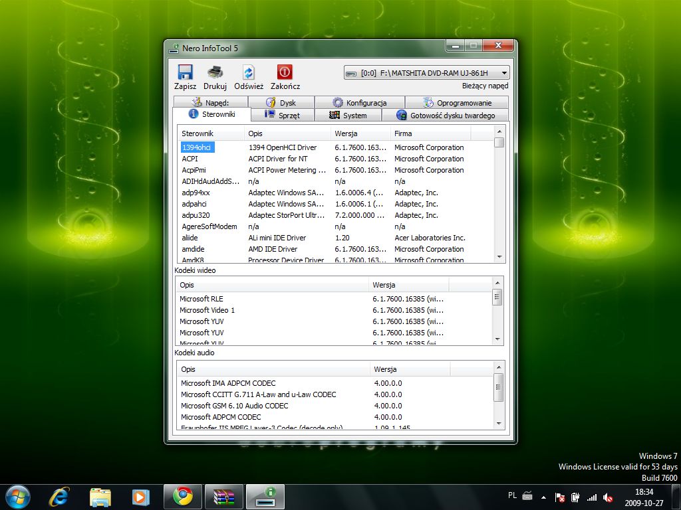Click Acer Laboratories Inc. company cell
This screenshot has height=510, width=681.
pyautogui.click(x=430, y=238)
